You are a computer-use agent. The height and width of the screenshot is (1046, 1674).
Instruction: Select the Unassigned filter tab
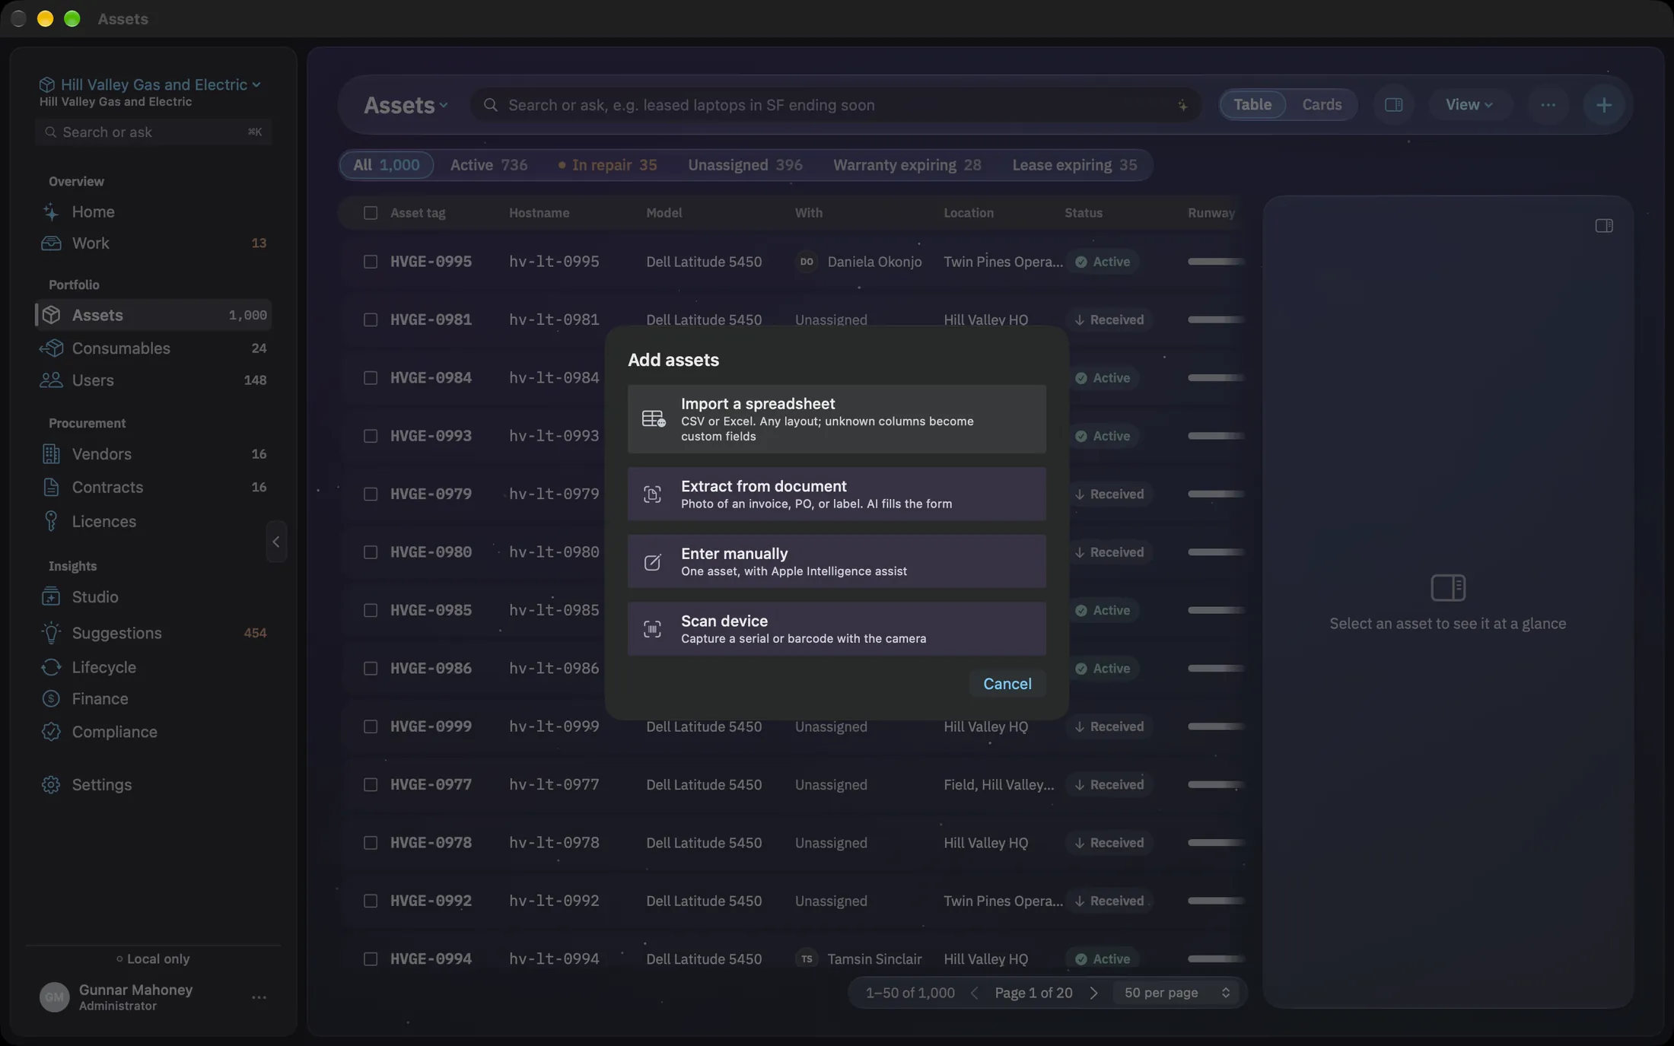click(x=745, y=165)
